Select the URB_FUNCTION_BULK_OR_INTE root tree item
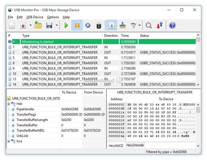Image resolution: width=207 pixels, height=160 pixels. point(36,99)
